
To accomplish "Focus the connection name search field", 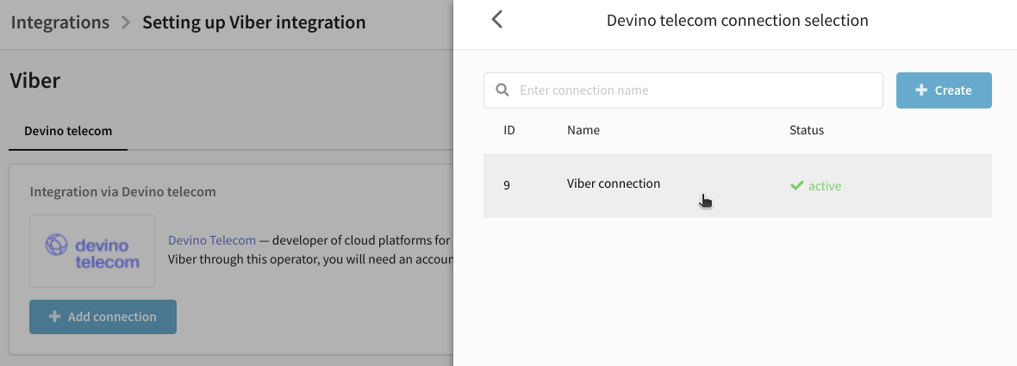I will tap(683, 90).
